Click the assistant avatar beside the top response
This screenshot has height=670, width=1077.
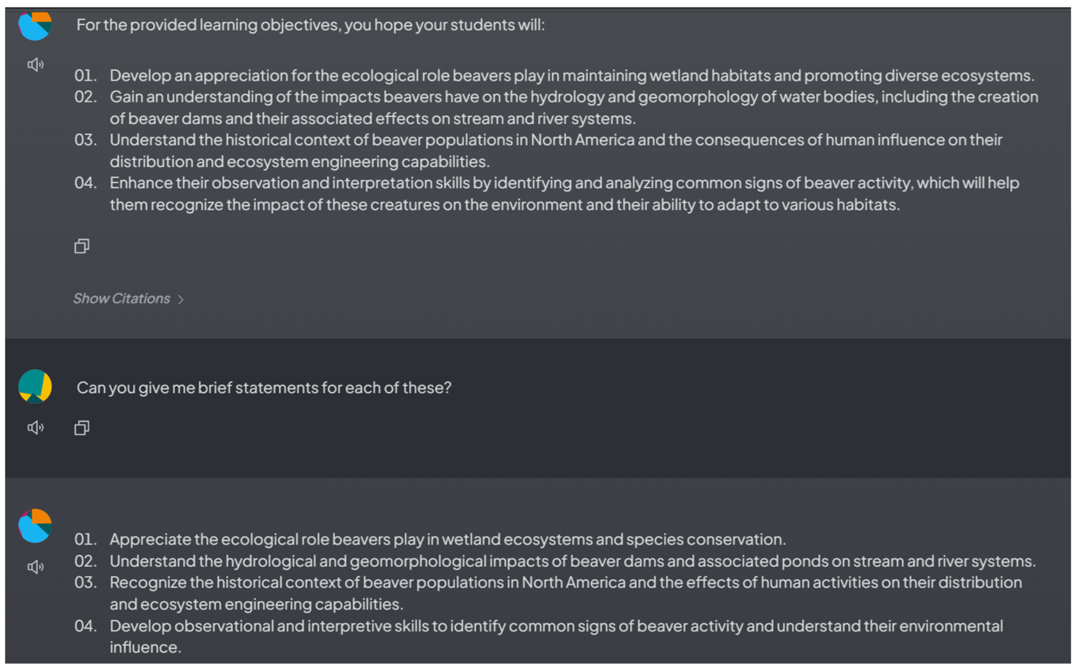pyautogui.click(x=35, y=25)
